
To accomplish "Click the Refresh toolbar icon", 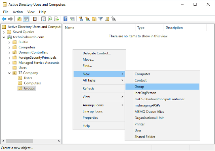I will (x=50, y=19).
